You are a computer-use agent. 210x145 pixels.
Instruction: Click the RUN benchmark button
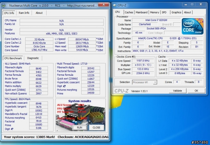tap(79, 128)
